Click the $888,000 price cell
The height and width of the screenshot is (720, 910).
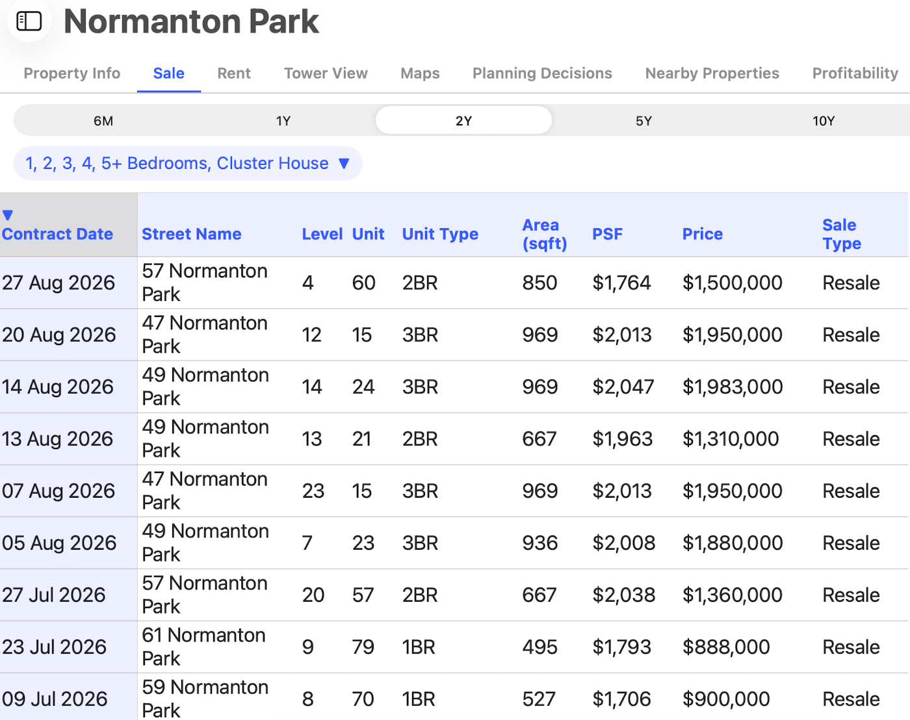tap(726, 647)
